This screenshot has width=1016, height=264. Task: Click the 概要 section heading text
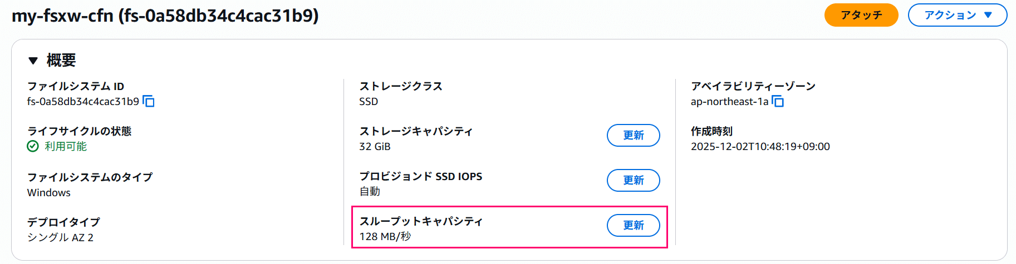tap(61, 60)
